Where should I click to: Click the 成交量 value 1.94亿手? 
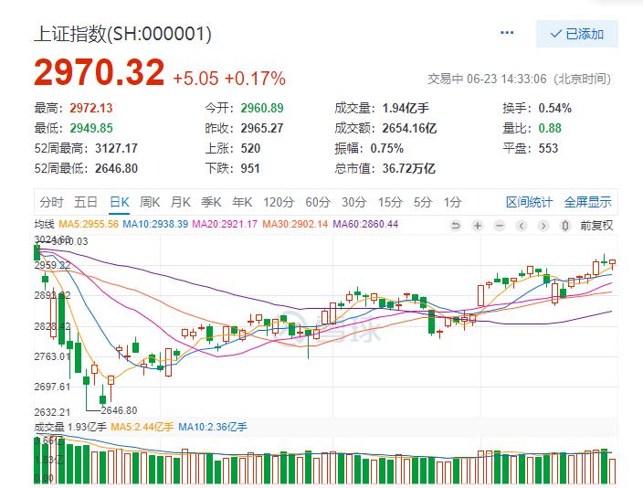406,108
